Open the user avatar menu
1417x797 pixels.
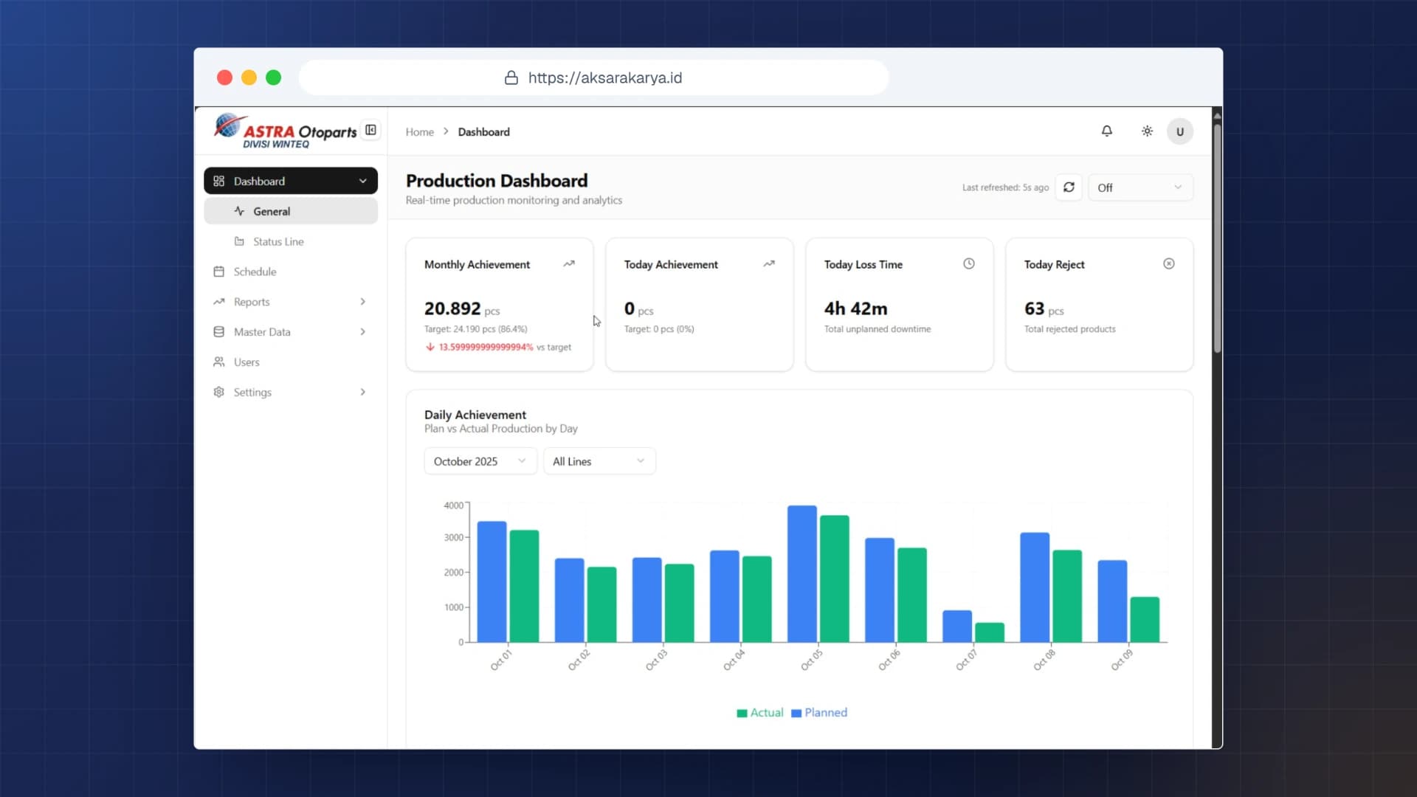tap(1179, 131)
